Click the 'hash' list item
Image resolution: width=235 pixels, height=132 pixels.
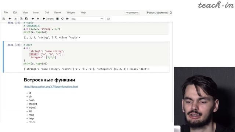pyautogui.click(x=32, y=100)
